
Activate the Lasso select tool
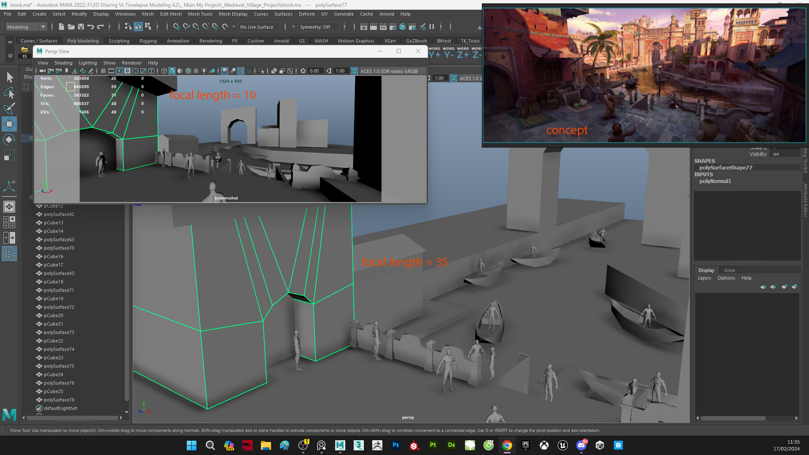point(9,93)
